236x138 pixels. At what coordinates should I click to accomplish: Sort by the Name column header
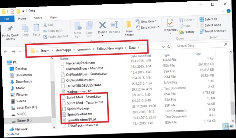[x=64, y=59]
